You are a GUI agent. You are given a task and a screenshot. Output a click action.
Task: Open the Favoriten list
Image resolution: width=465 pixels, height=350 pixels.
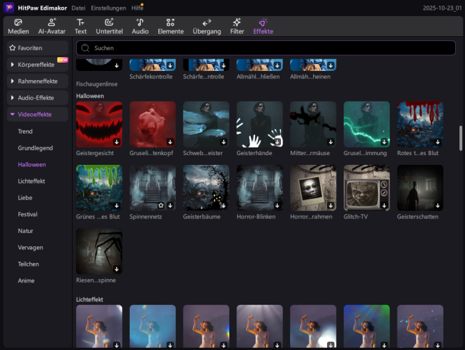38,48
